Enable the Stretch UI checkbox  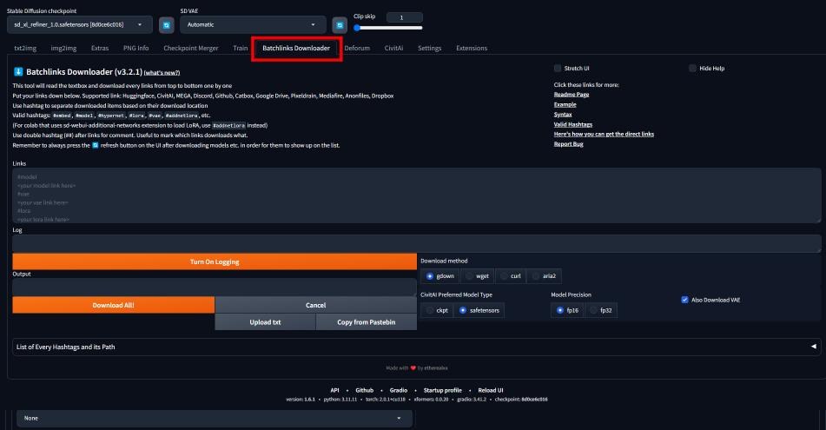558,68
